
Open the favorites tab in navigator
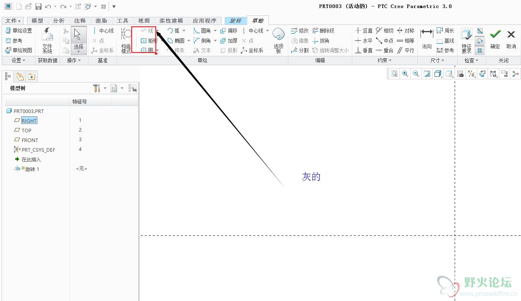click(32, 76)
